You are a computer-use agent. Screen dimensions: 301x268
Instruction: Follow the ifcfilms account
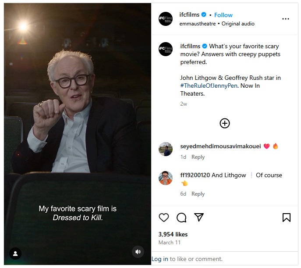tap(223, 15)
